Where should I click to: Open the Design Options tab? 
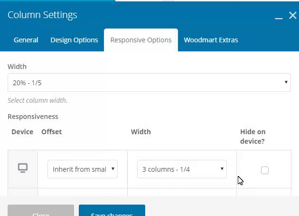pyautogui.click(x=74, y=40)
